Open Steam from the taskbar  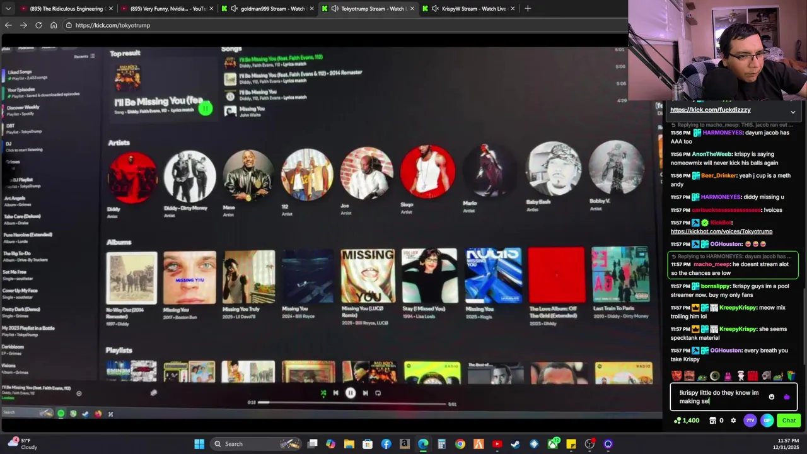pyautogui.click(x=515, y=444)
